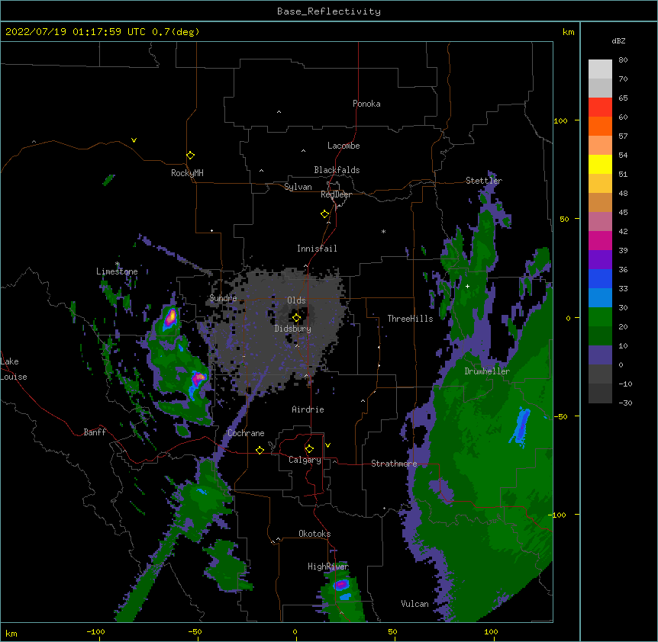Click the Banff label

pos(95,432)
